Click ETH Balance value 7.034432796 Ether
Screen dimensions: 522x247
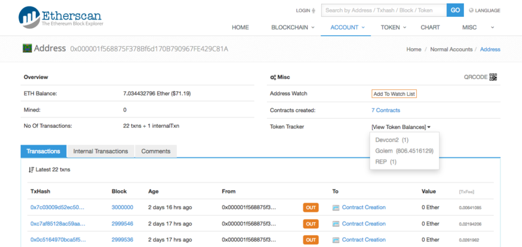pos(157,94)
